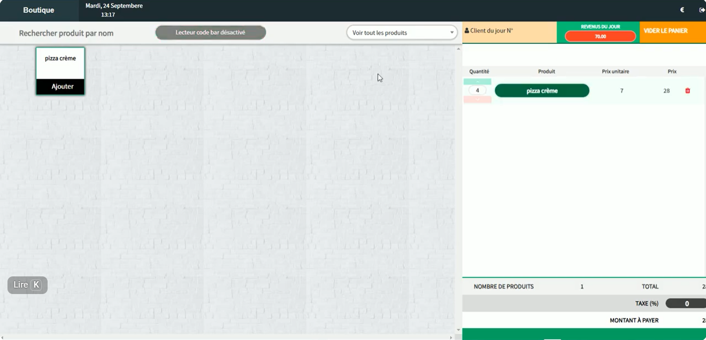Open the Boutique tab
The height and width of the screenshot is (340, 706).
click(39, 10)
